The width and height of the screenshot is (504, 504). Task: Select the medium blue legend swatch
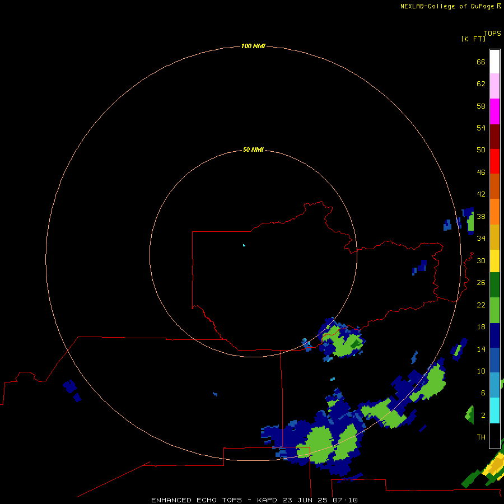tap(494, 360)
